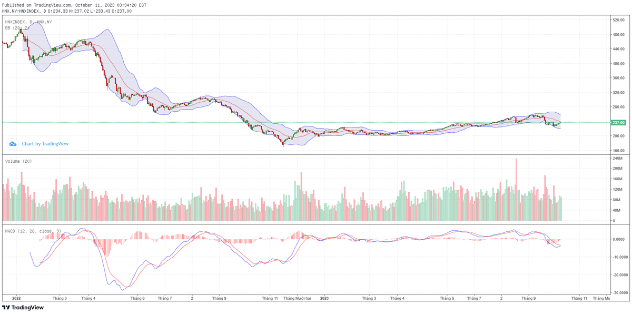The image size is (632, 314).
Task: Click the 160.00 price axis label
Action: coord(617,151)
